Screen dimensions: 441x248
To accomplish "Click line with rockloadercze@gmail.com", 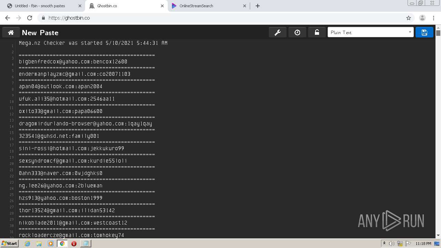I will 71,235.
